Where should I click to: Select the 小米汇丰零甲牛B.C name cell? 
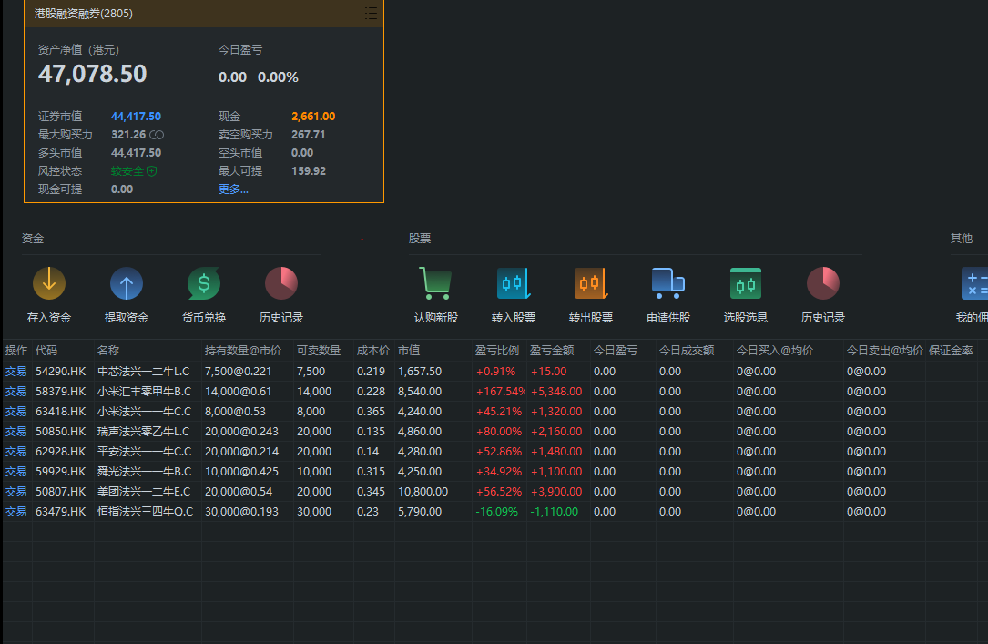[144, 392]
